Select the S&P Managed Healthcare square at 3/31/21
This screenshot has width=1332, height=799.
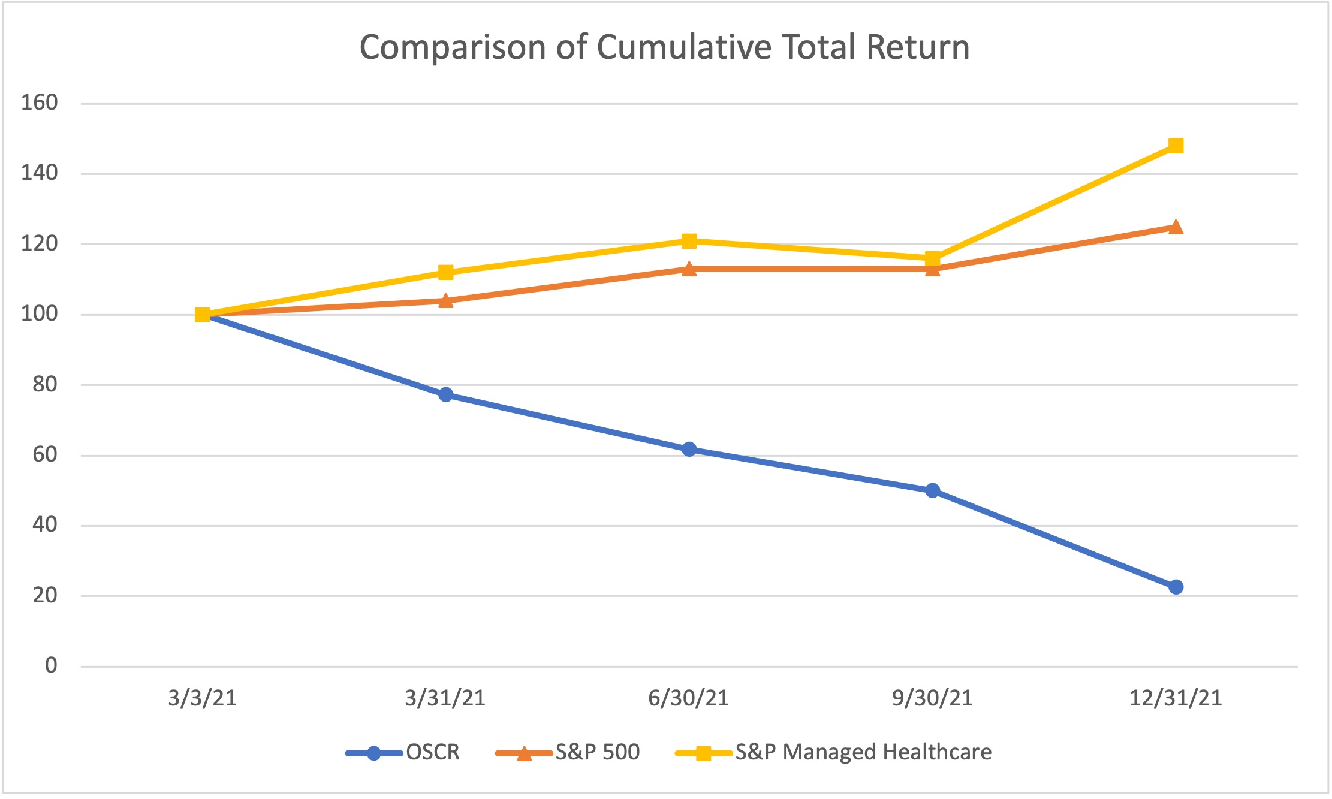tap(445, 273)
